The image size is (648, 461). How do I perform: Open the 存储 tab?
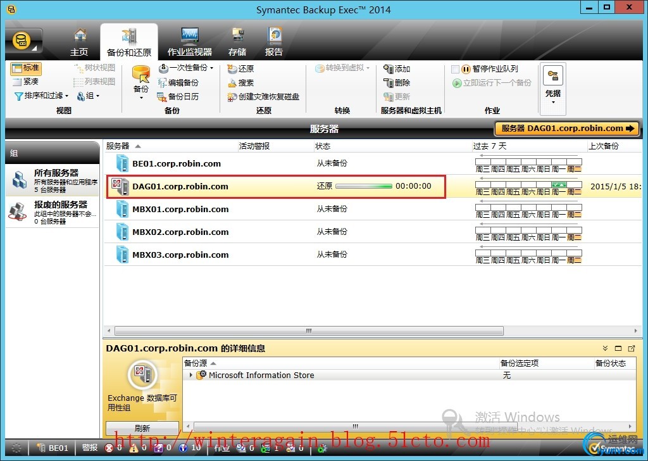click(237, 43)
